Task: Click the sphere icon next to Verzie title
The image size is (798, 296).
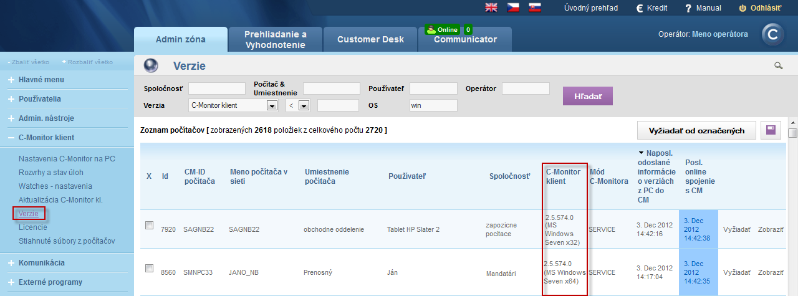Action: point(151,65)
